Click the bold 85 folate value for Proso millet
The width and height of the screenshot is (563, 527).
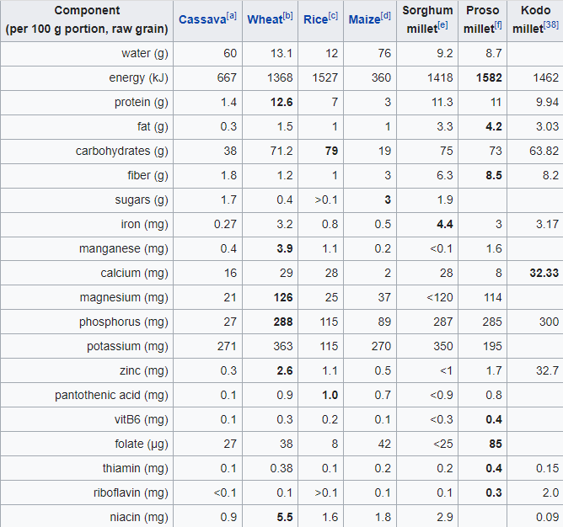(x=495, y=444)
